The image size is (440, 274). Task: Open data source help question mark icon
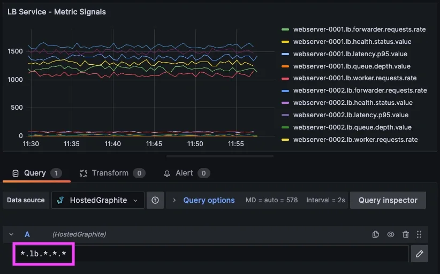(155, 200)
